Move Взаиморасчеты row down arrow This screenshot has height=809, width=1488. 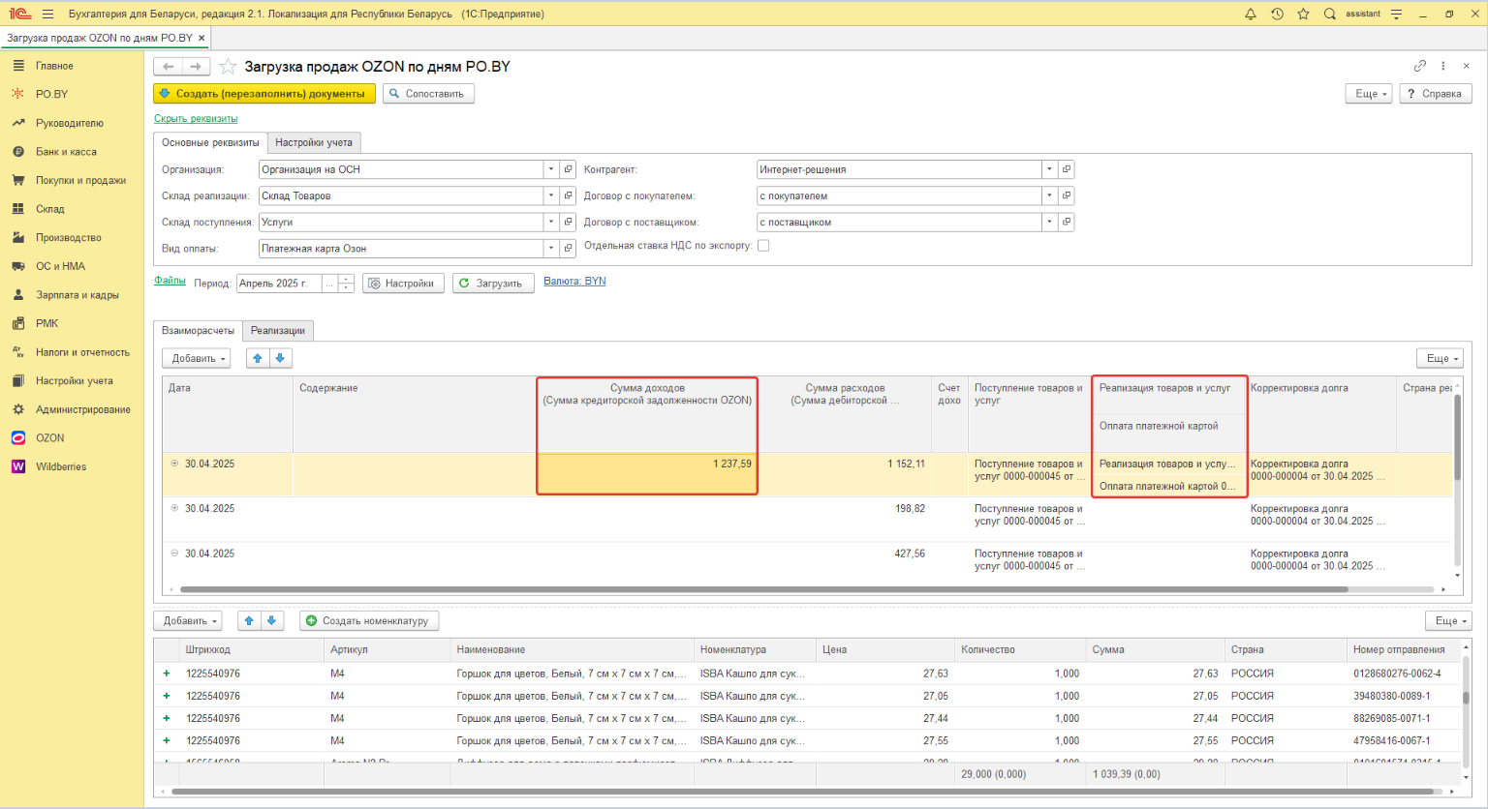pos(280,358)
